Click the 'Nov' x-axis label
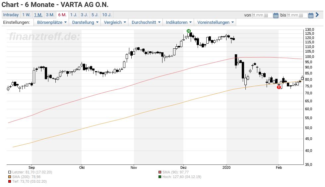Image resolution: width=325 pixels, height=187 pixels. [x=134, y=167]
